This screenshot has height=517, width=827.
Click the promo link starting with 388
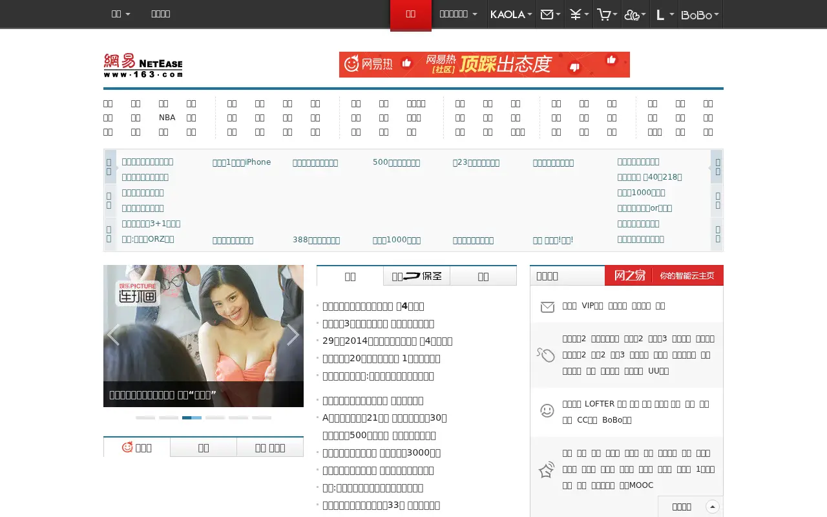tap(316, 240)
